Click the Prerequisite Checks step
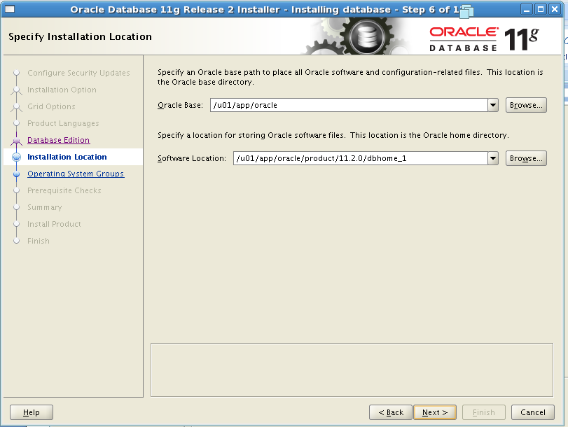This screenshot has width=568, height=427. click(x=64, y=190)
